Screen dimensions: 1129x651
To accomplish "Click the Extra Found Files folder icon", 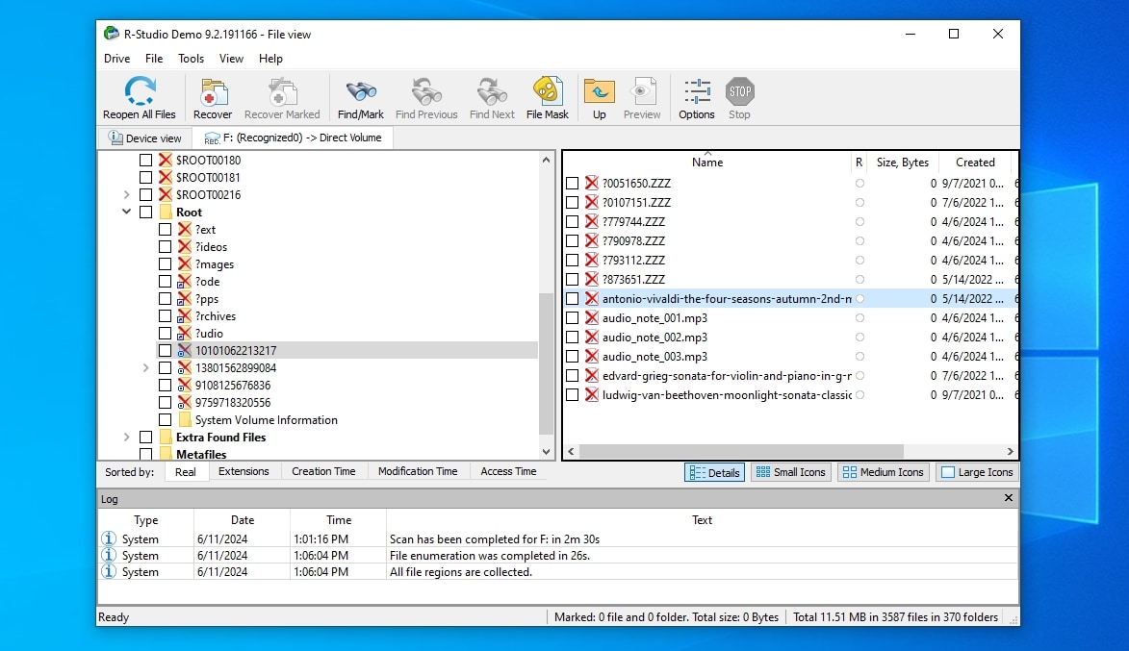I will click(165, 438).
